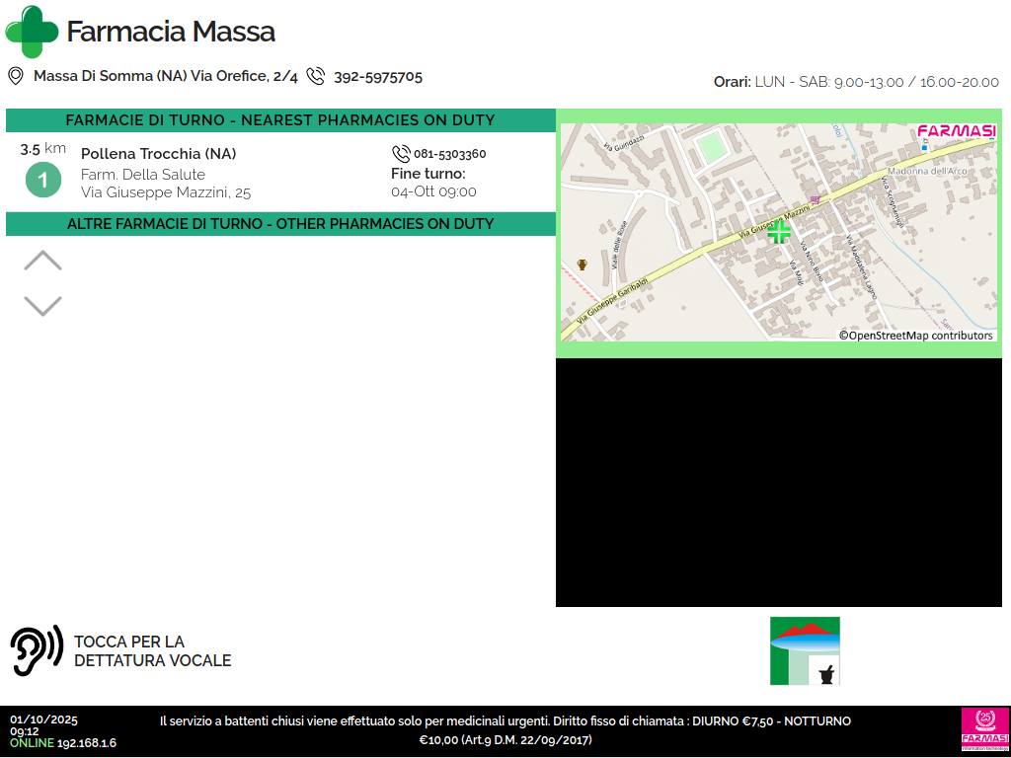Viewport: 1011px width, 758px height.
Task: Tap the location pin icon beside the address
Action: pos(16,76)
